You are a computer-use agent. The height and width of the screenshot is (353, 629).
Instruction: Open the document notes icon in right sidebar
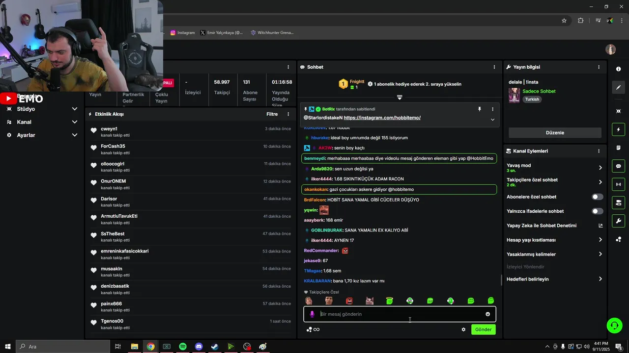pos(618,148)
